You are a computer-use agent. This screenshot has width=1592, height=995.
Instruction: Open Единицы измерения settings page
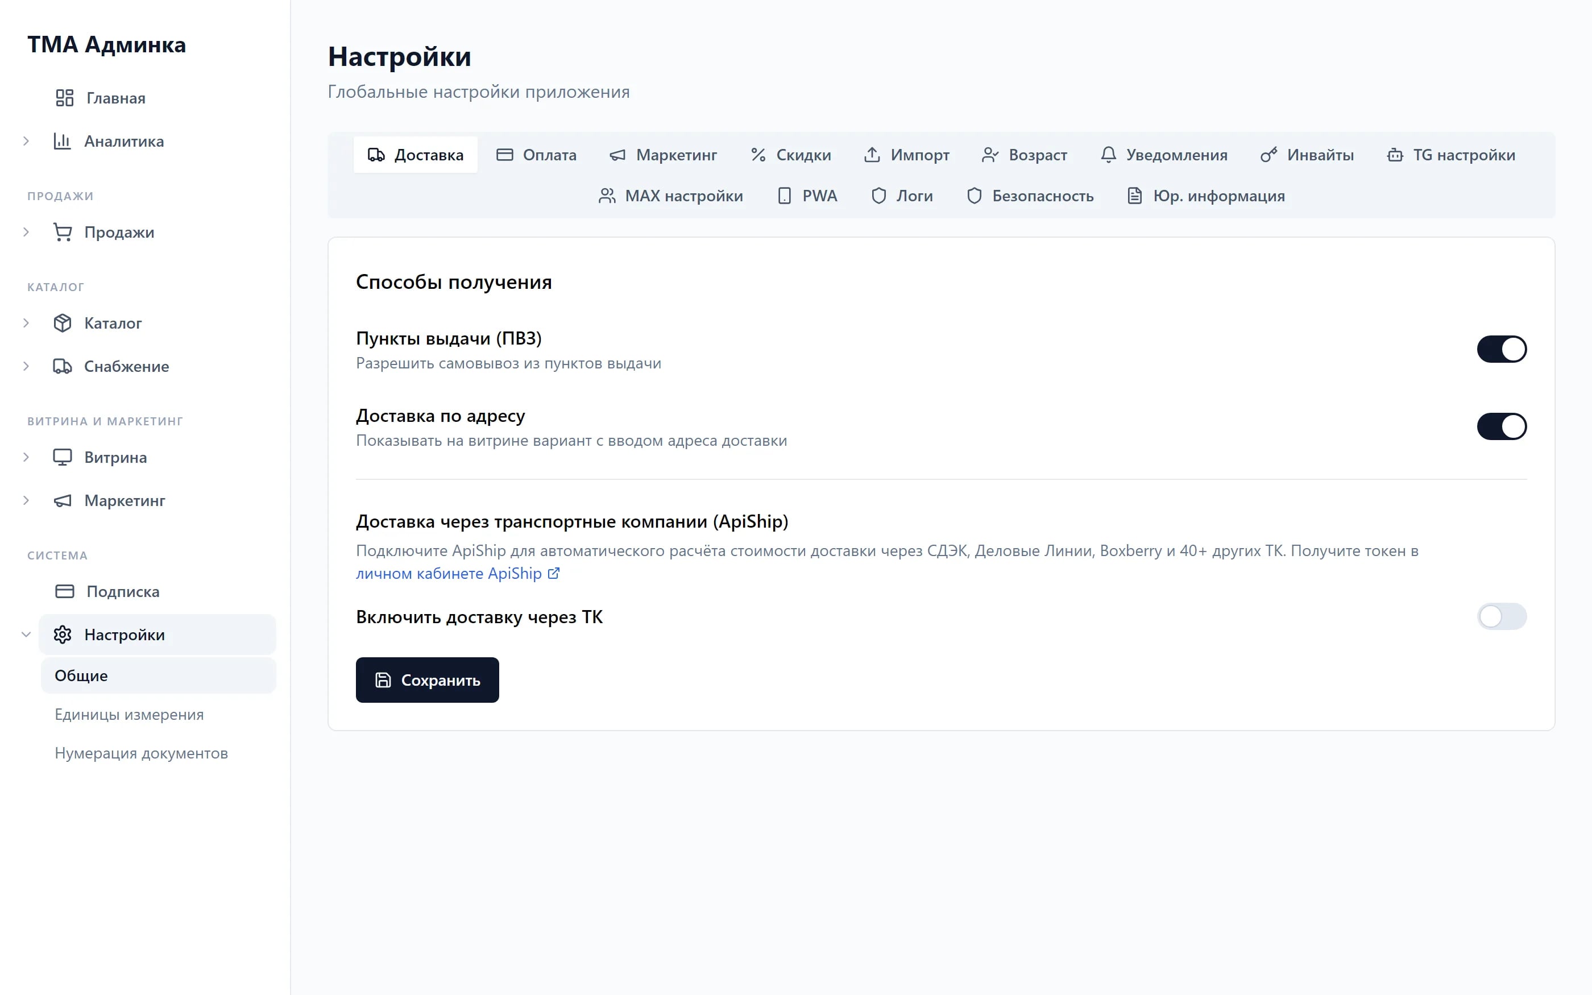point(129,715)
